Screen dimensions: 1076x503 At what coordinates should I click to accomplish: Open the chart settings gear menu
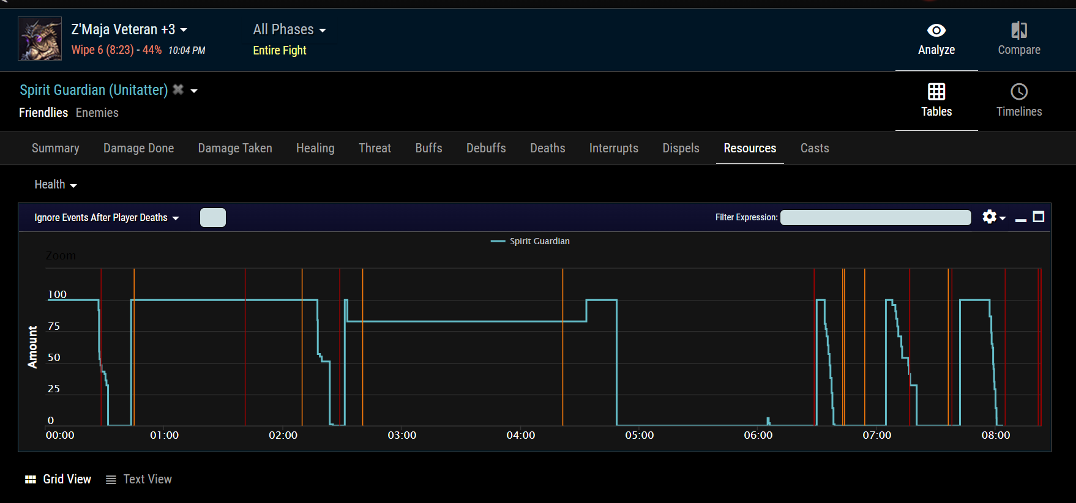pos(993,217)
